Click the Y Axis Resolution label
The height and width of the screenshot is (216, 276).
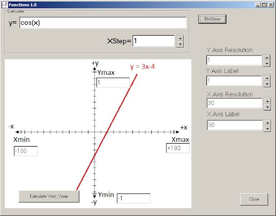(230, 50)
